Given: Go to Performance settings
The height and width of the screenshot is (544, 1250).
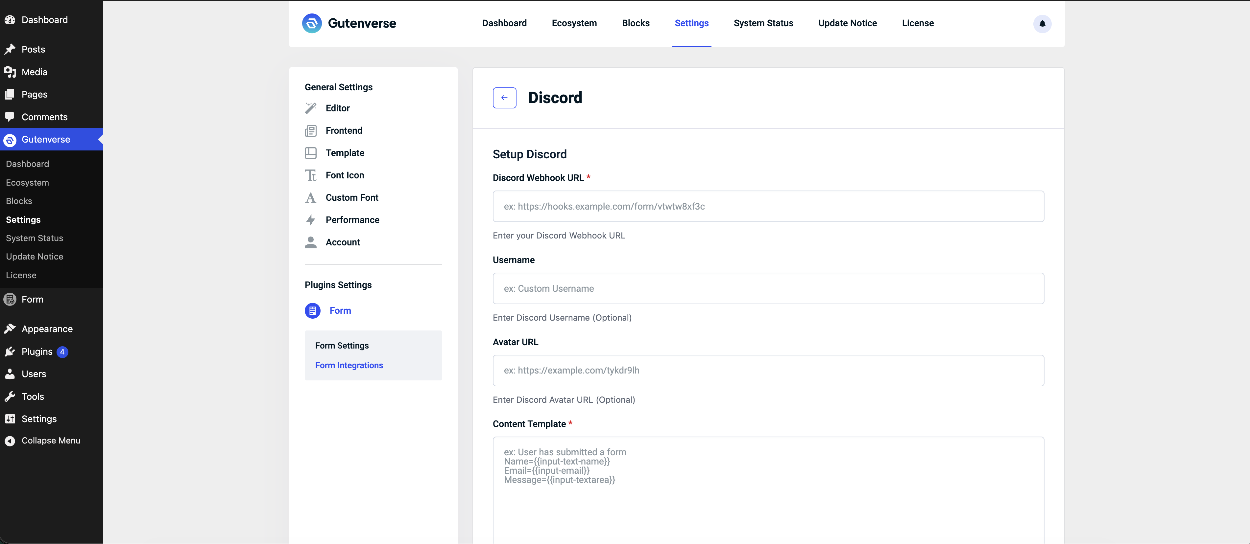Looking at the screenshot, I should pyautogui.click(x=352, y=220).
